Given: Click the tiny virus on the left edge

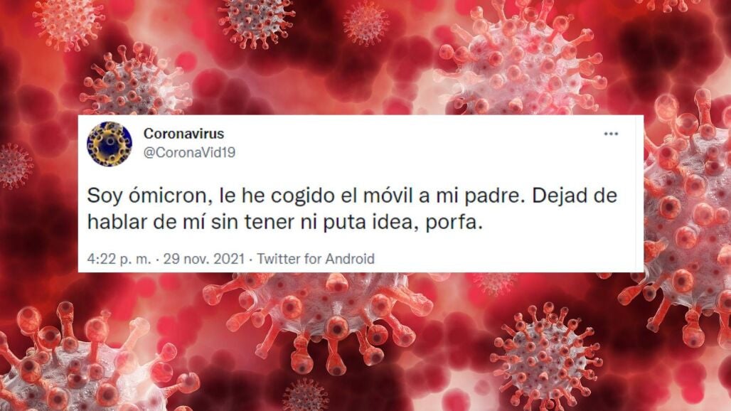Looking at the screenshot, I should tap(16, 166).
